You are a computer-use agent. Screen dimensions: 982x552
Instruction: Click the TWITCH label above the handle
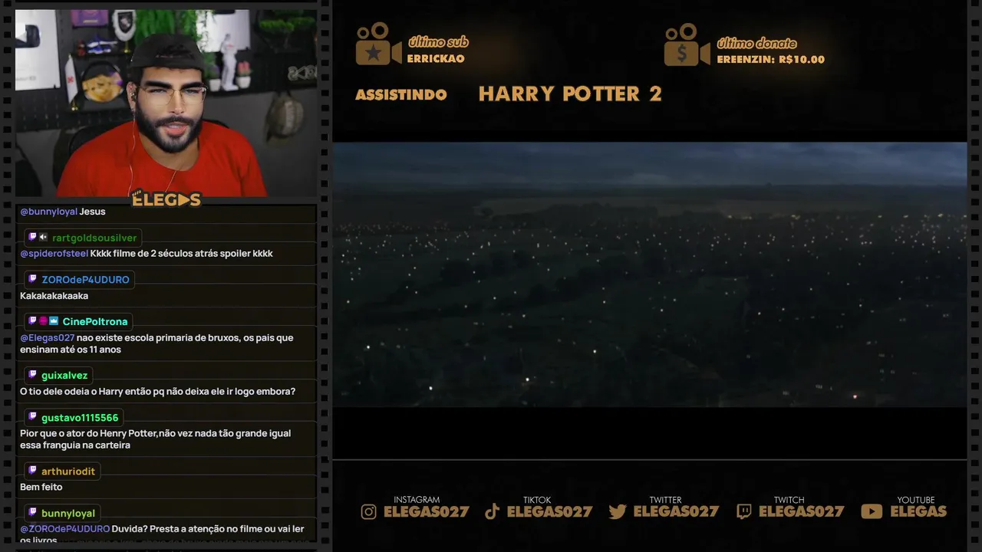point(789,500)
